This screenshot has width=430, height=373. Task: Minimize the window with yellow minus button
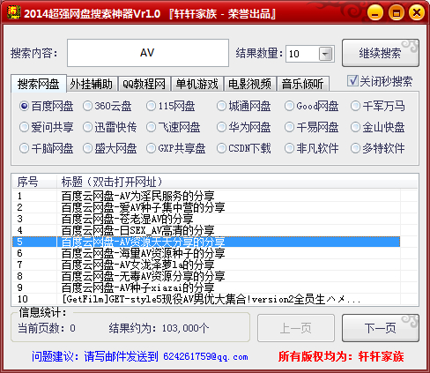coord(374,13)
